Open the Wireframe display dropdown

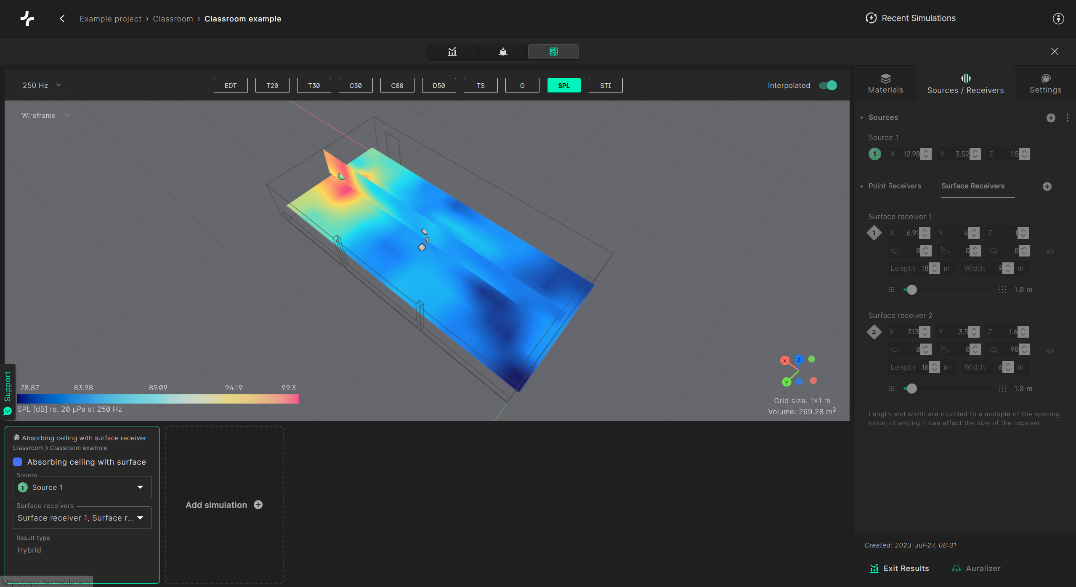(x=45, y=115)
